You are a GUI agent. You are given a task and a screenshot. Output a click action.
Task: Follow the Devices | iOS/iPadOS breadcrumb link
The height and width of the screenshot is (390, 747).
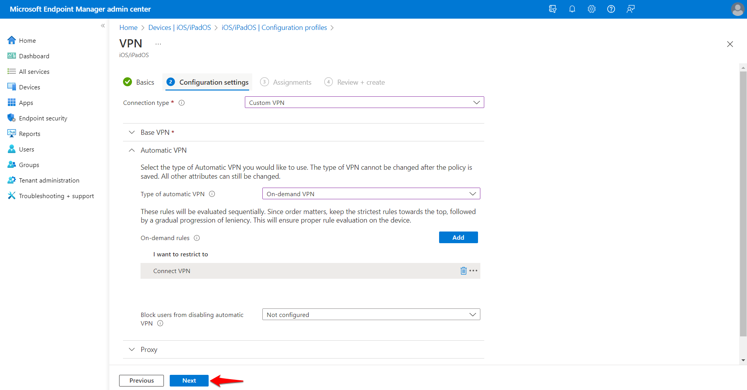179,28
